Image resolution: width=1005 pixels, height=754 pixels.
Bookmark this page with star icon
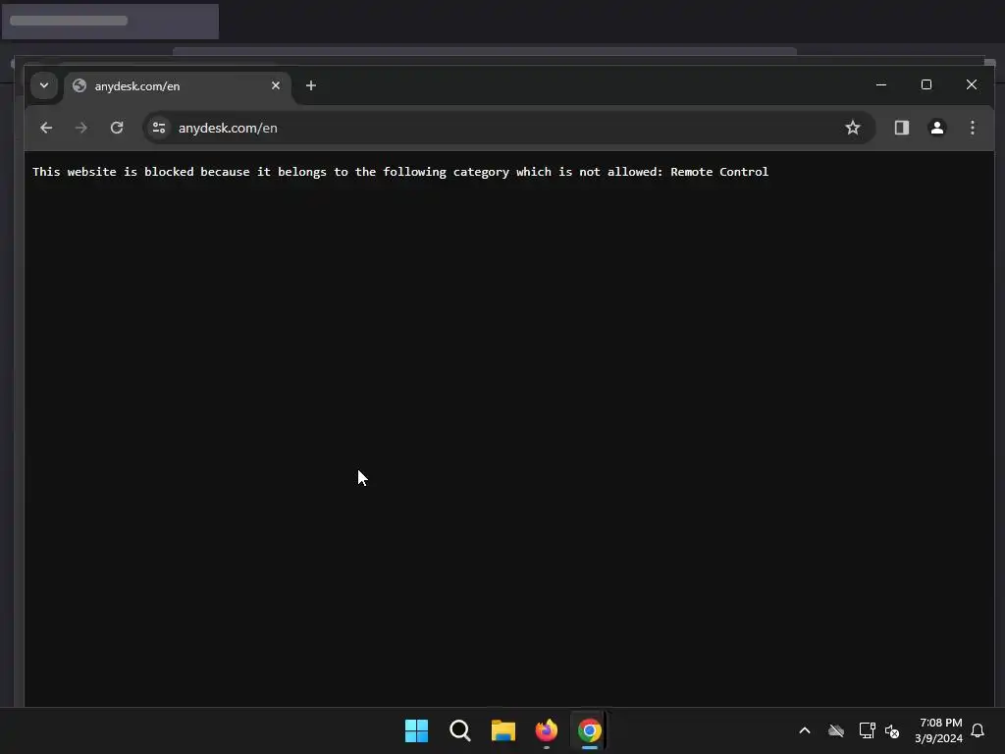coord(853,128)
